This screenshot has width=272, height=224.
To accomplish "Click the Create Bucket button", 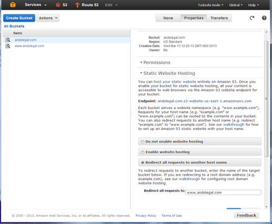I will coord(19,18).
